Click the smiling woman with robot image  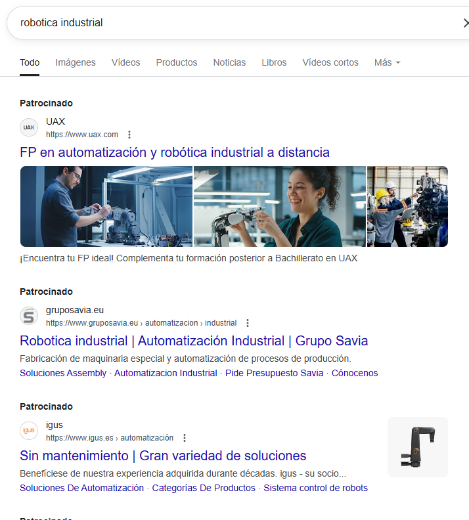(279, 206)
